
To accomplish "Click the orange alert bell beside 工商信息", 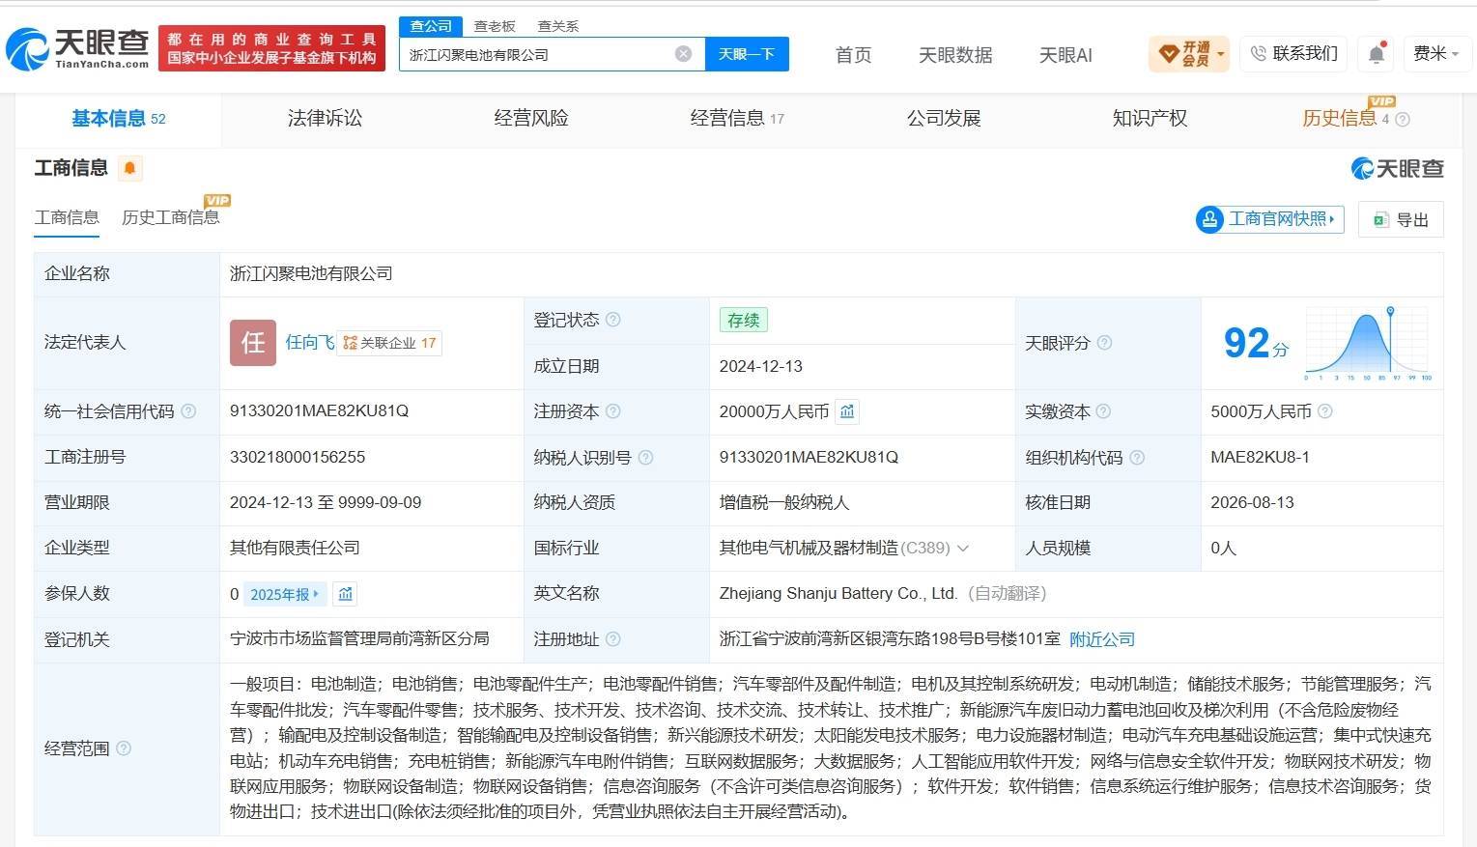I will (x=129, y=168).
